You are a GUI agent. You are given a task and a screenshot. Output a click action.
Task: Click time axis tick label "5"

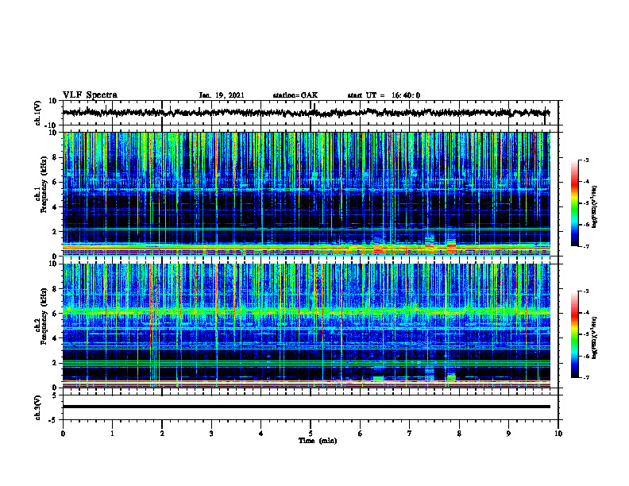coord(311,434)
